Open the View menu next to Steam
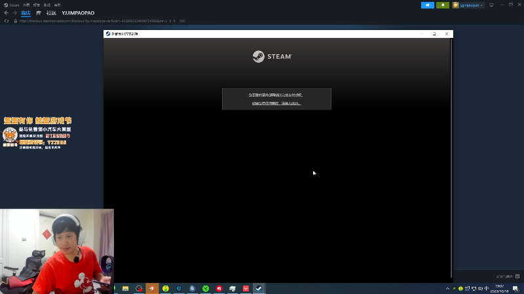524x294 pixels. point(26,5)
